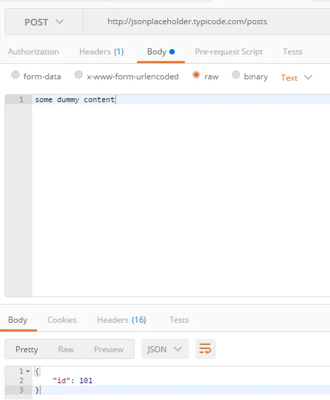330x400 pixels.
Task: Switch to the Authorization tab
Action: point(34,52)
